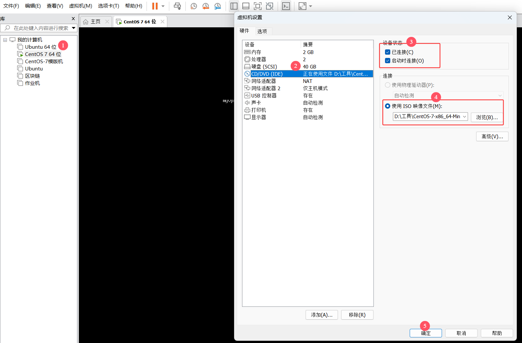This screenshot has width=522, height=343.
Task: Switch to the 硬件 tab
Action: coord(244,31)
